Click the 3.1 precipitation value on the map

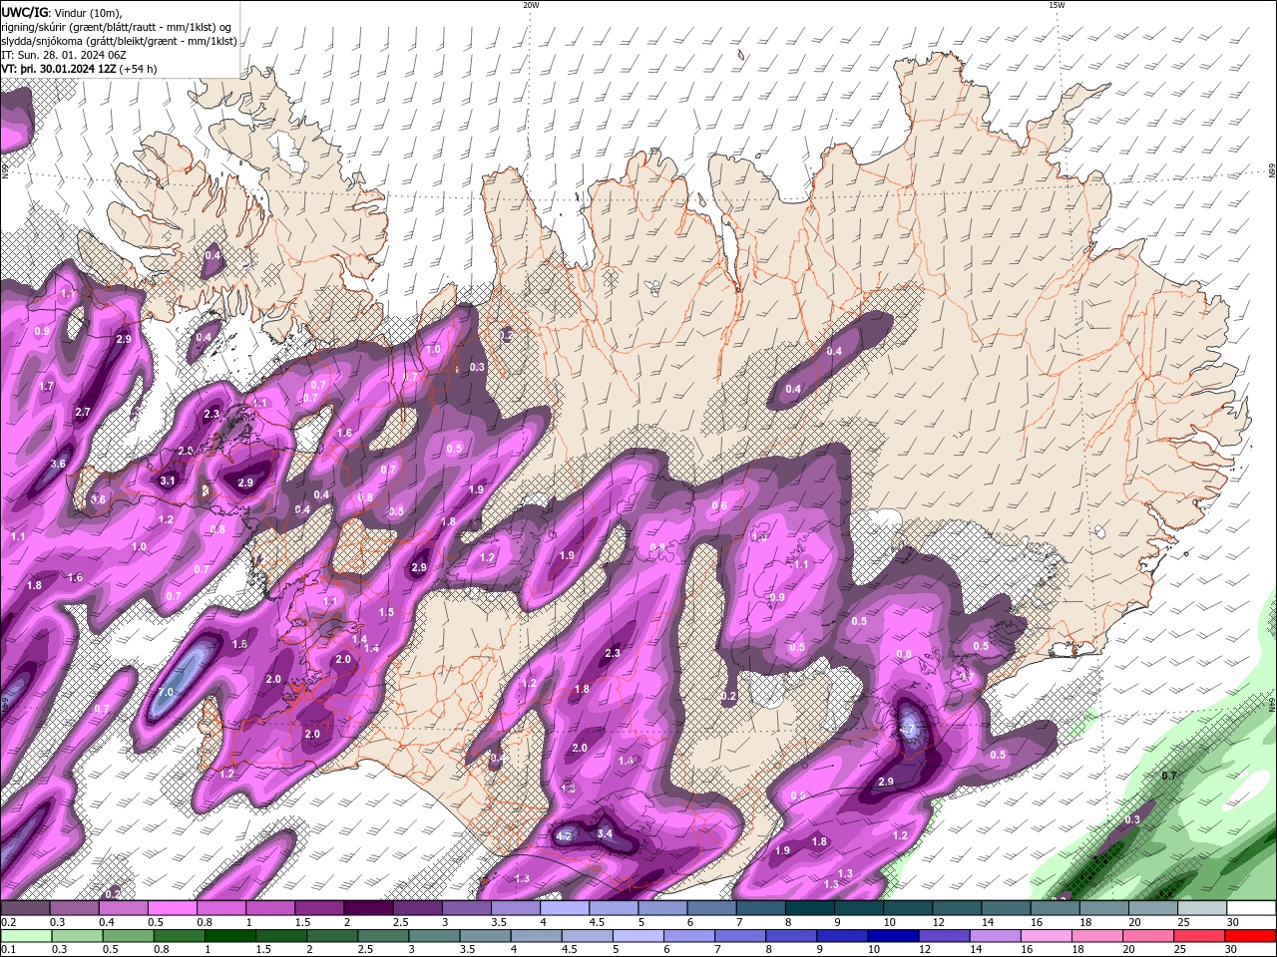168,480
